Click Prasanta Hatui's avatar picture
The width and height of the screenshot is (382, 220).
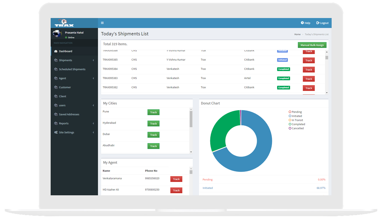click(x=57, y=34)
